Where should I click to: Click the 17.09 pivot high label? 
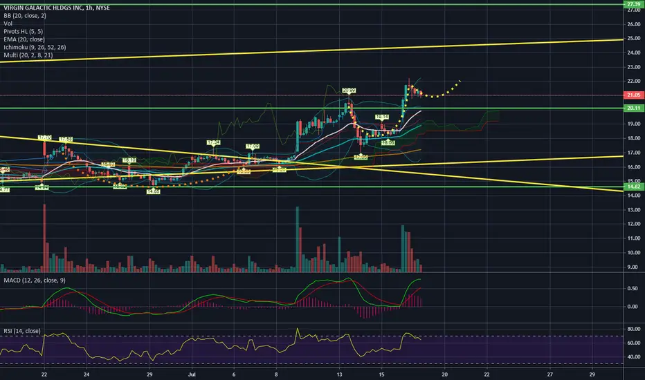(x=253, y=146)
